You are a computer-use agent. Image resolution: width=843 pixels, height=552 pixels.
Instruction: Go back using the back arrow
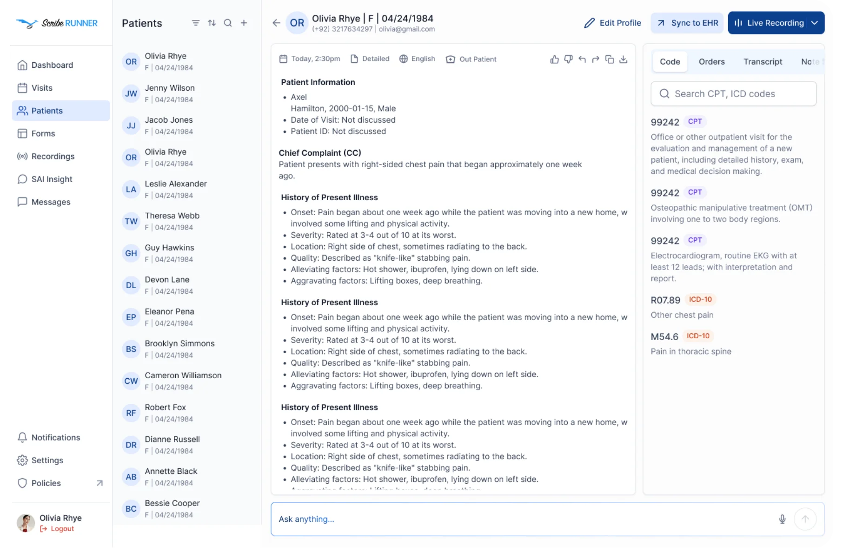click(276, 23)
